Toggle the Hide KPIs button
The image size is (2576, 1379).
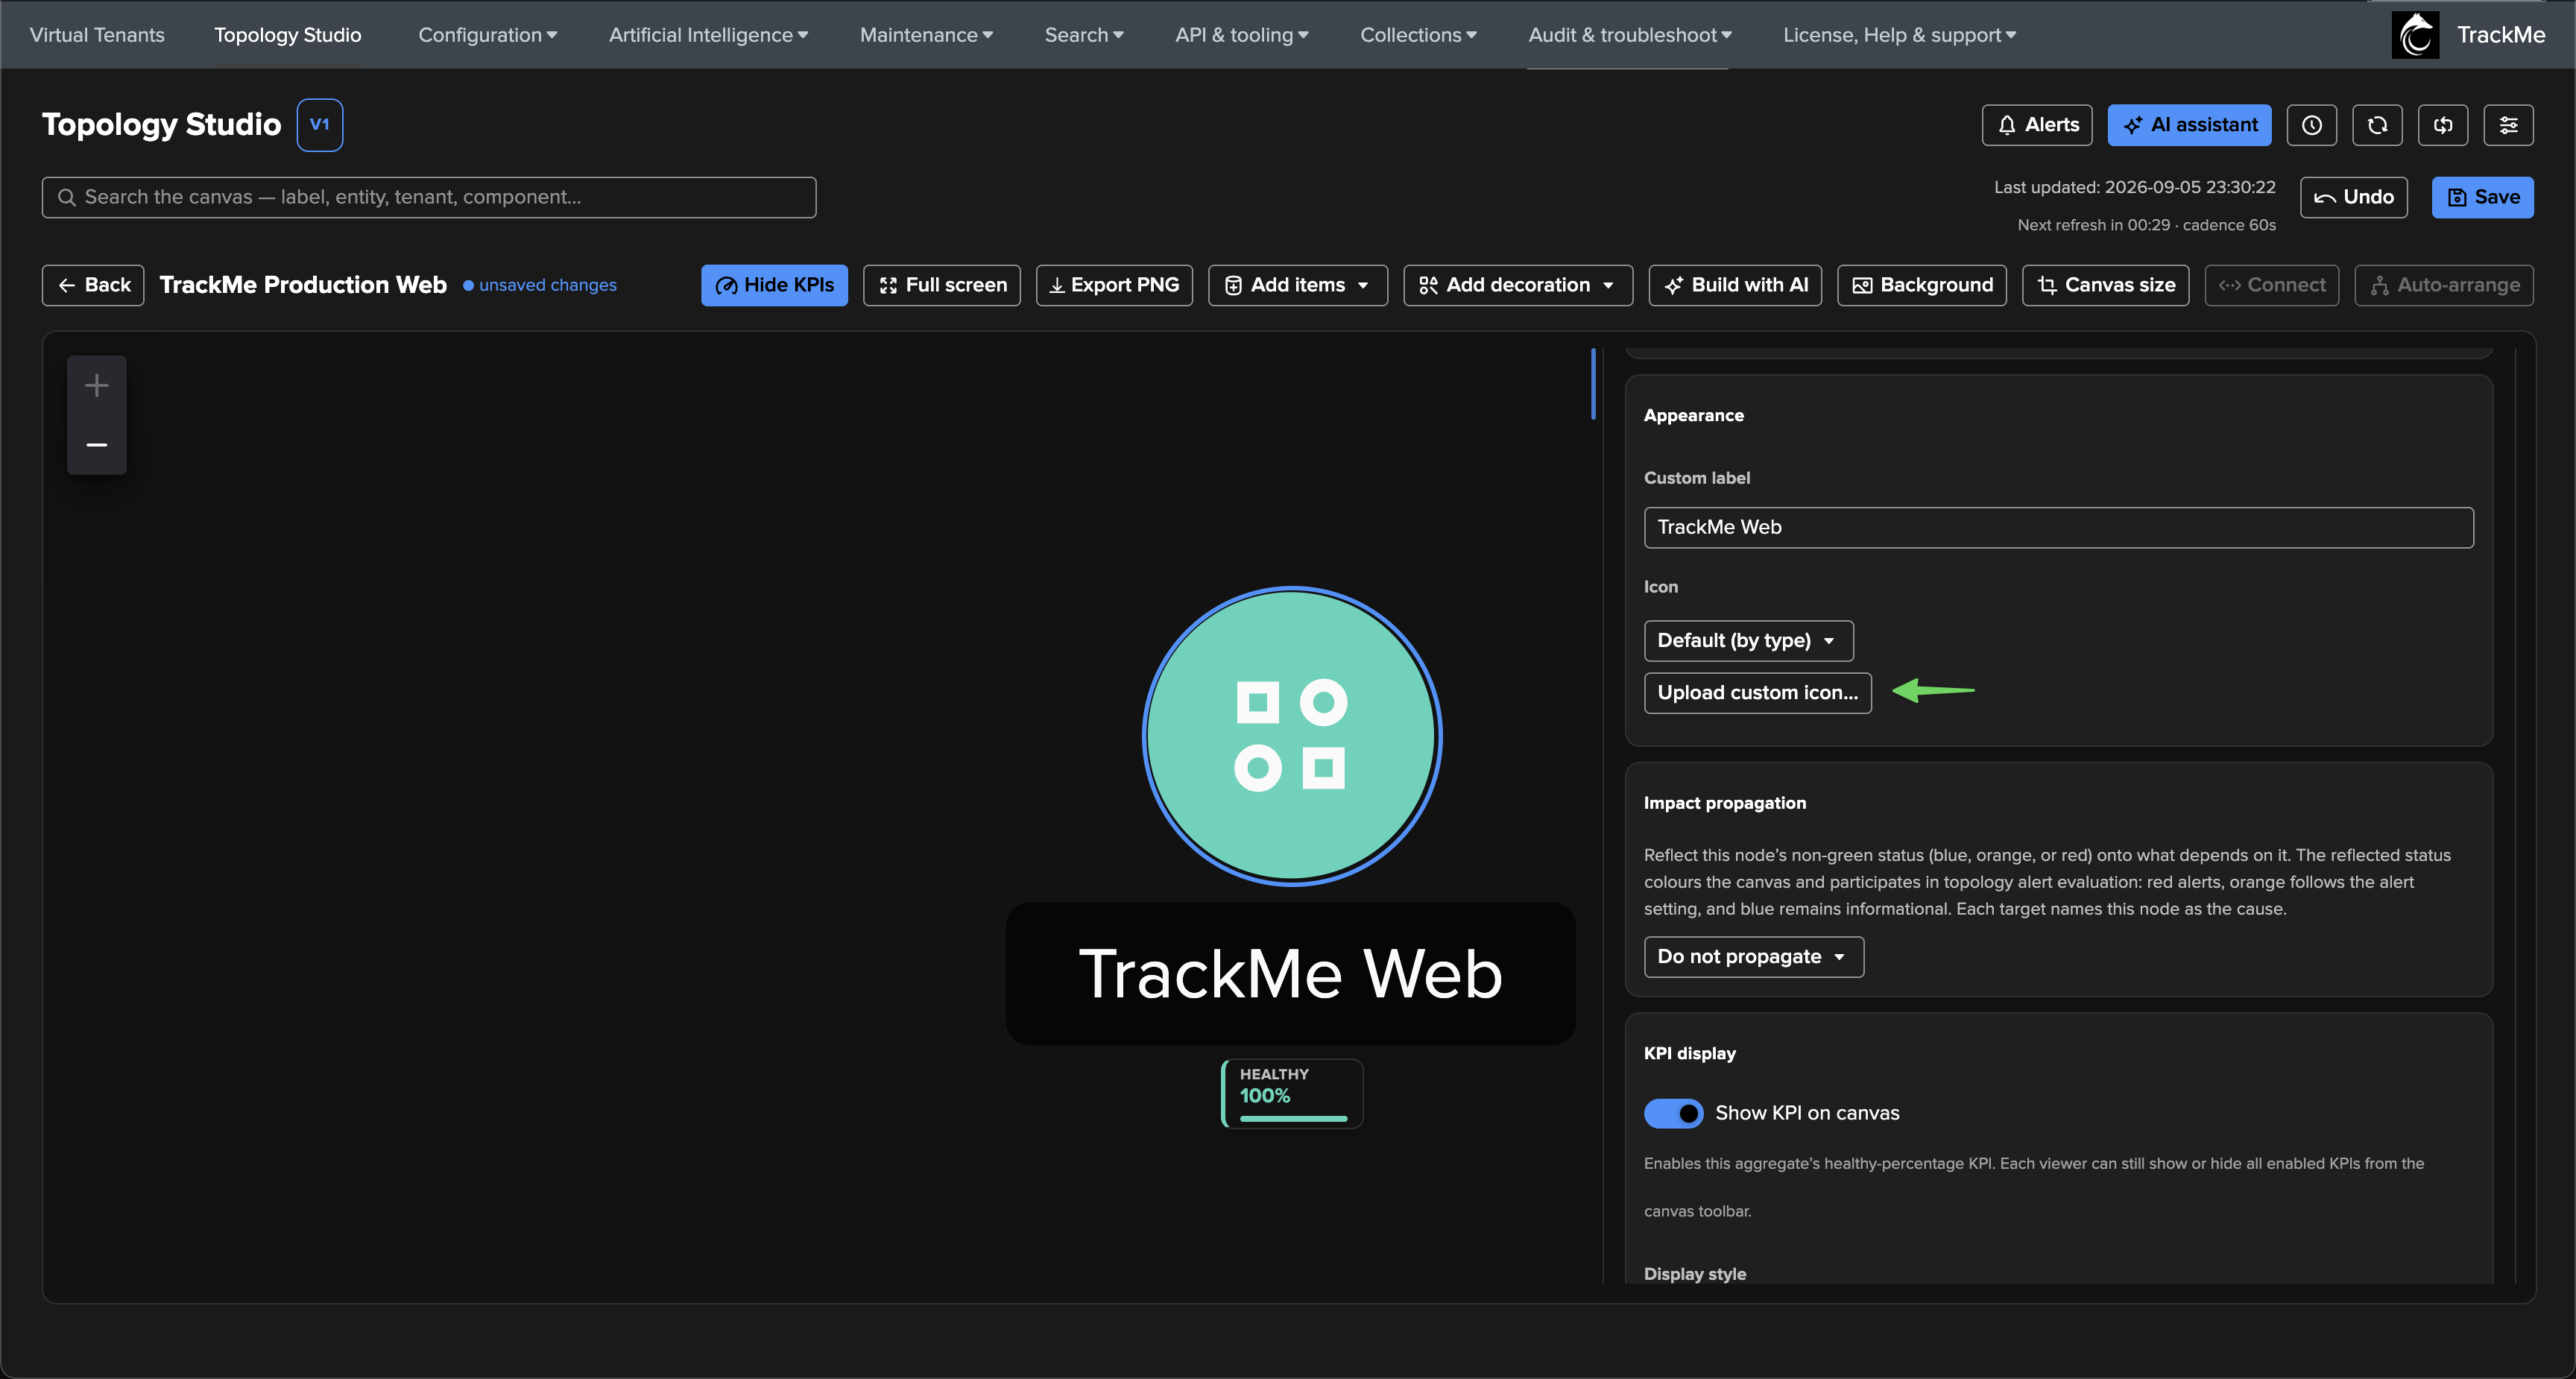pyautogui.click(x=774, y=285)
